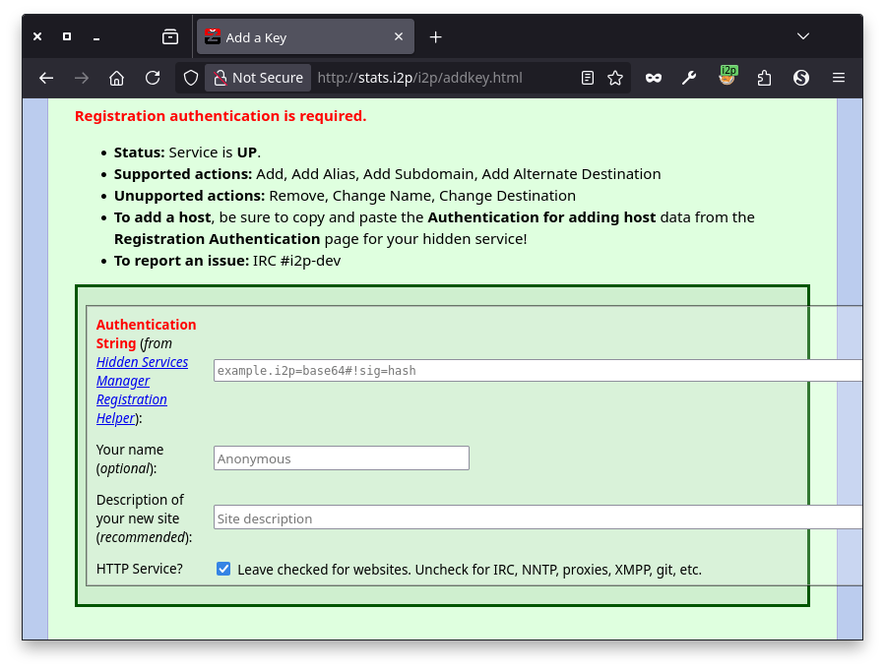
Task: Open the tracking protection shield icon
Action: [191, 78]
